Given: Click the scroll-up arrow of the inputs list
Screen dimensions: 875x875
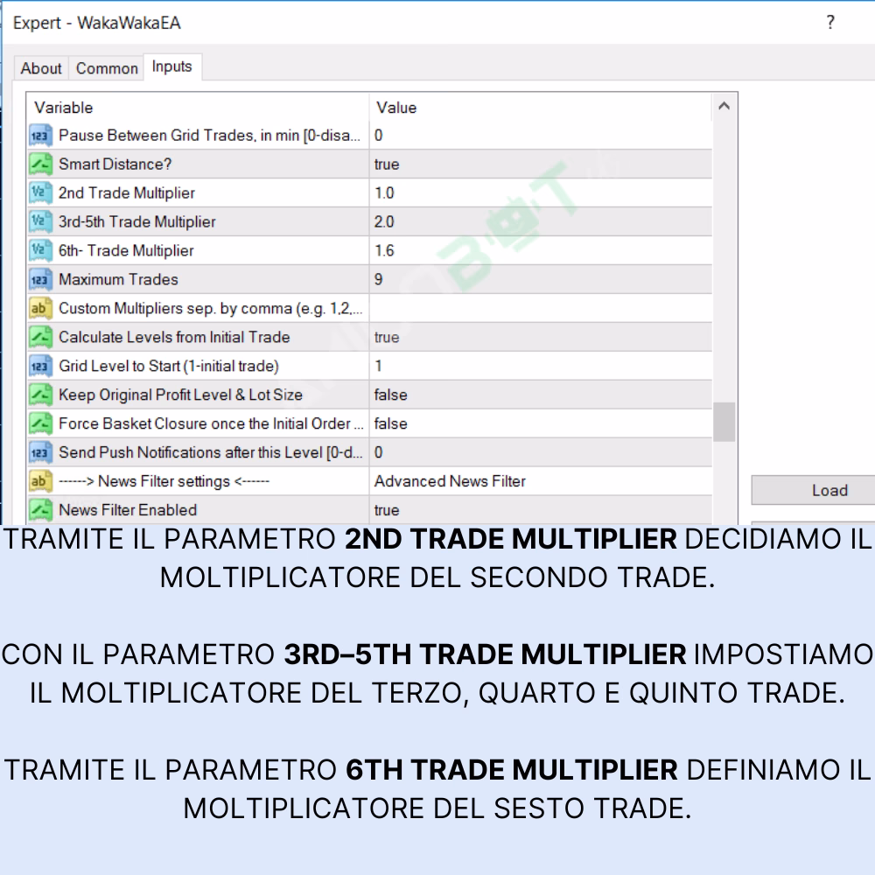Looking at the screenshot, I should [724, 106].
